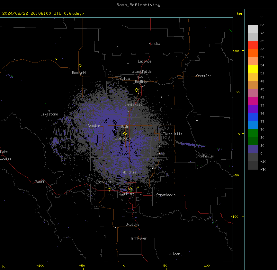Click the Sundre label

[x=94, y=125]
